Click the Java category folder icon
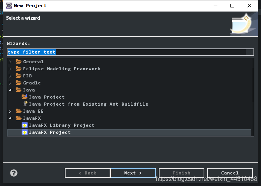This screenshot has height=186, width=261. point(19,90)
